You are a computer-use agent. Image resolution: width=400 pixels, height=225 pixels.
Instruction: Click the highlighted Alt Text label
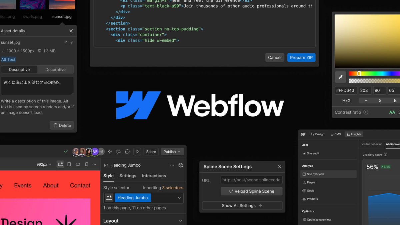8,59
